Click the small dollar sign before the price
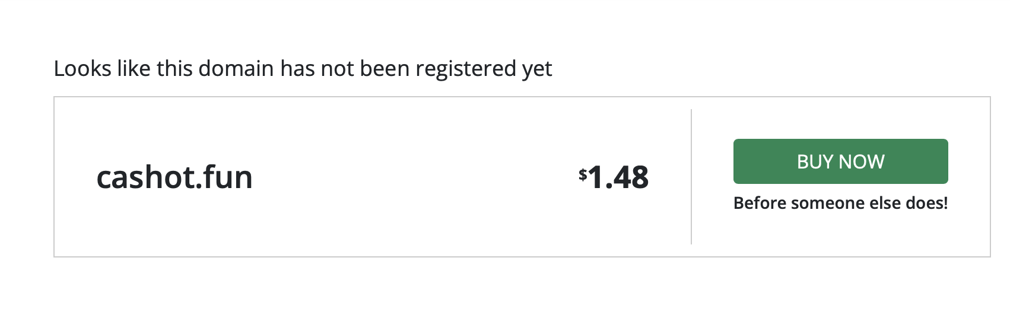This screenshot has height=318, width=1010. pyautogui.click(x=583, y=174)
